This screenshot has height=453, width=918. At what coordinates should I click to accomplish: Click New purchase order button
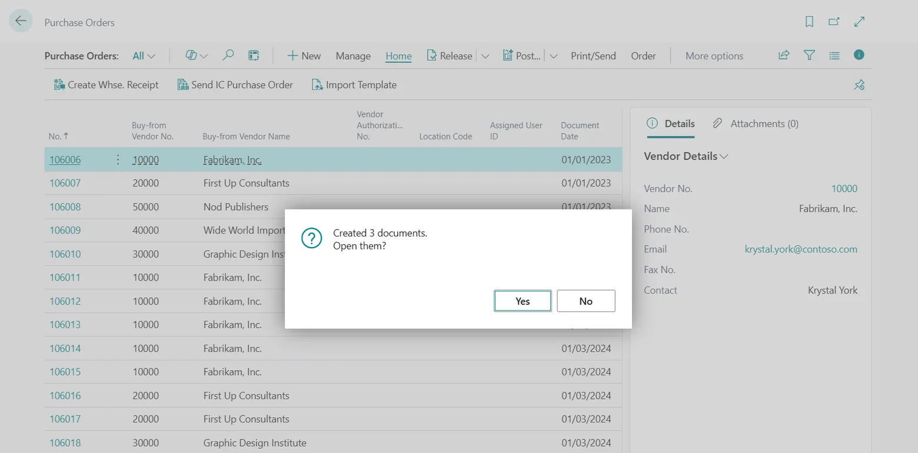tap(304, 56)
